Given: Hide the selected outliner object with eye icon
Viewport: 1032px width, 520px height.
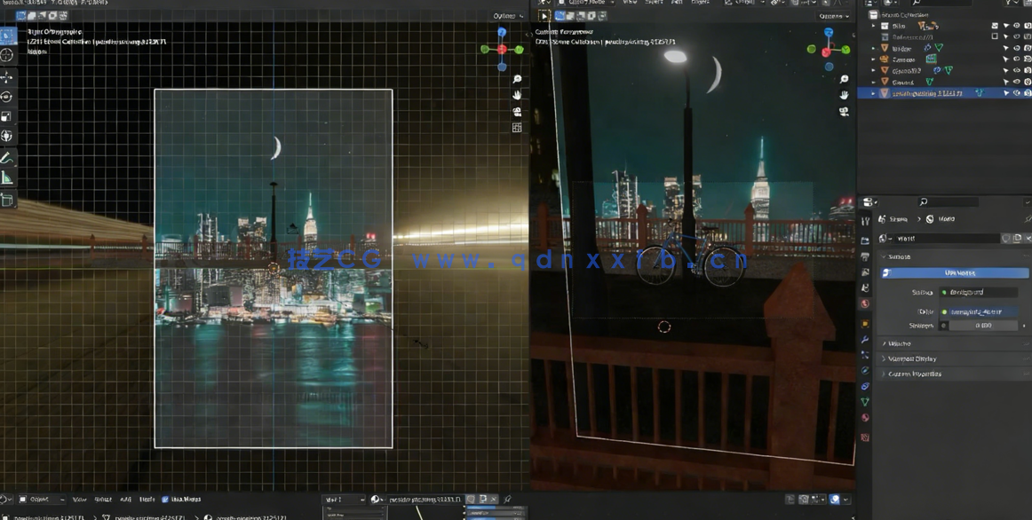Looking at the screenshot, I should click(1017, 93).
